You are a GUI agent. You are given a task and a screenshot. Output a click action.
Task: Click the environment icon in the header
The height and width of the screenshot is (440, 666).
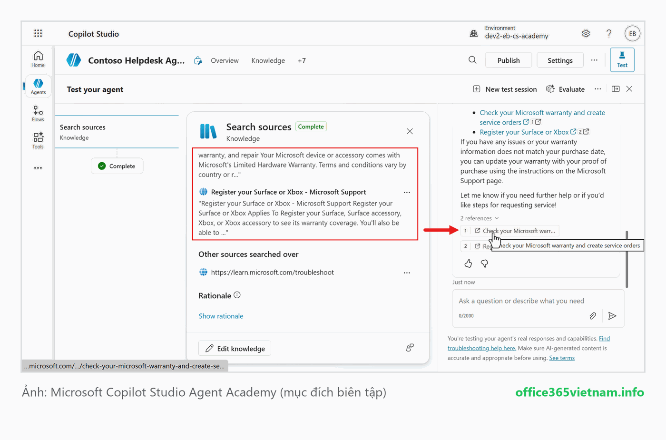click(473, 33)
